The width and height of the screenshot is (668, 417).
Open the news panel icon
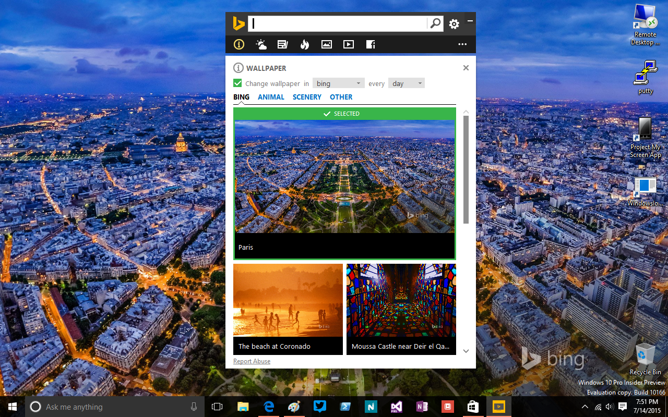click(x=283, y=44)
